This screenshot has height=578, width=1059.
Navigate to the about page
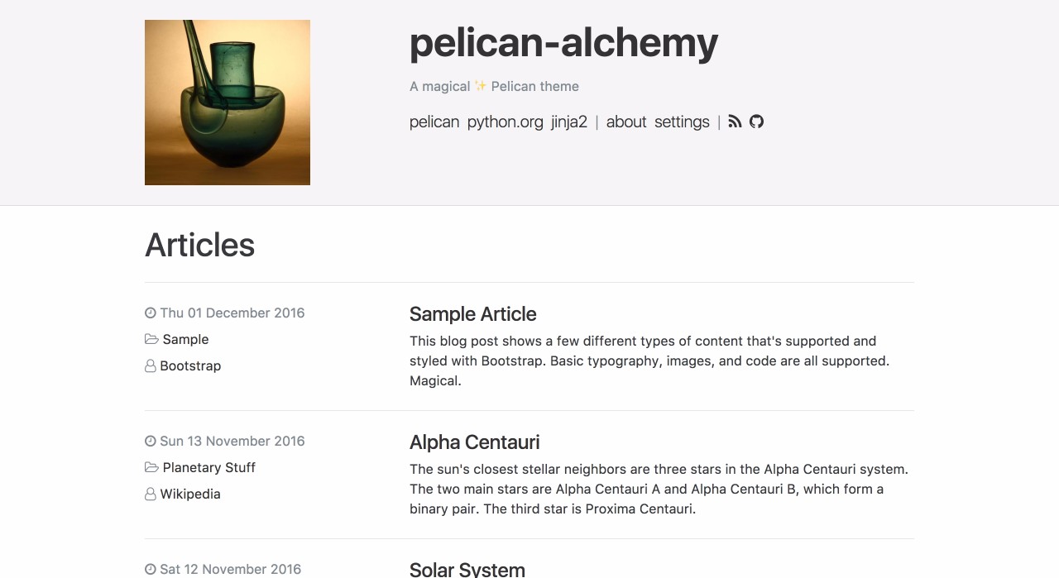626,122
